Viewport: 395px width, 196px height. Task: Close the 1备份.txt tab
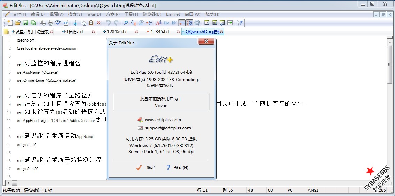click(x=94, y=31)
